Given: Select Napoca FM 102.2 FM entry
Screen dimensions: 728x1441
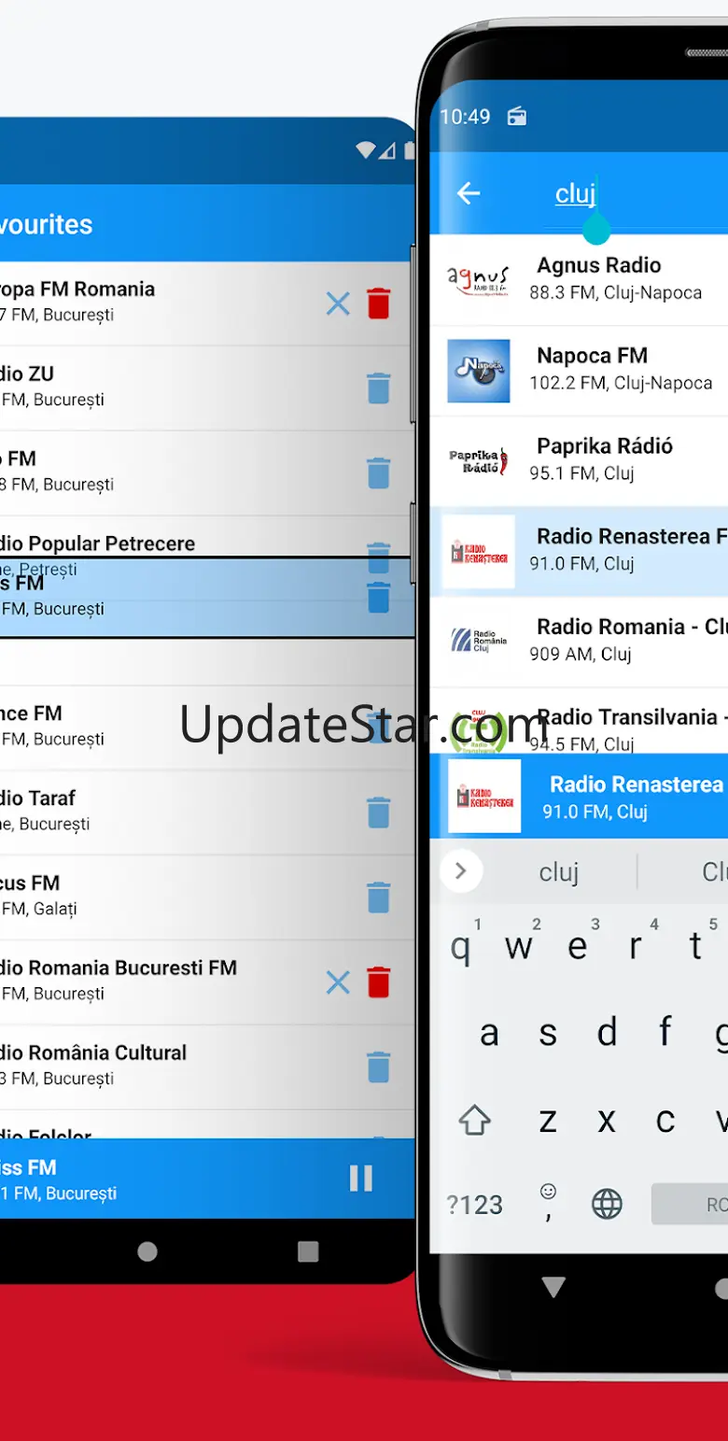Looking at the screenshot, I should coord(579,370).
